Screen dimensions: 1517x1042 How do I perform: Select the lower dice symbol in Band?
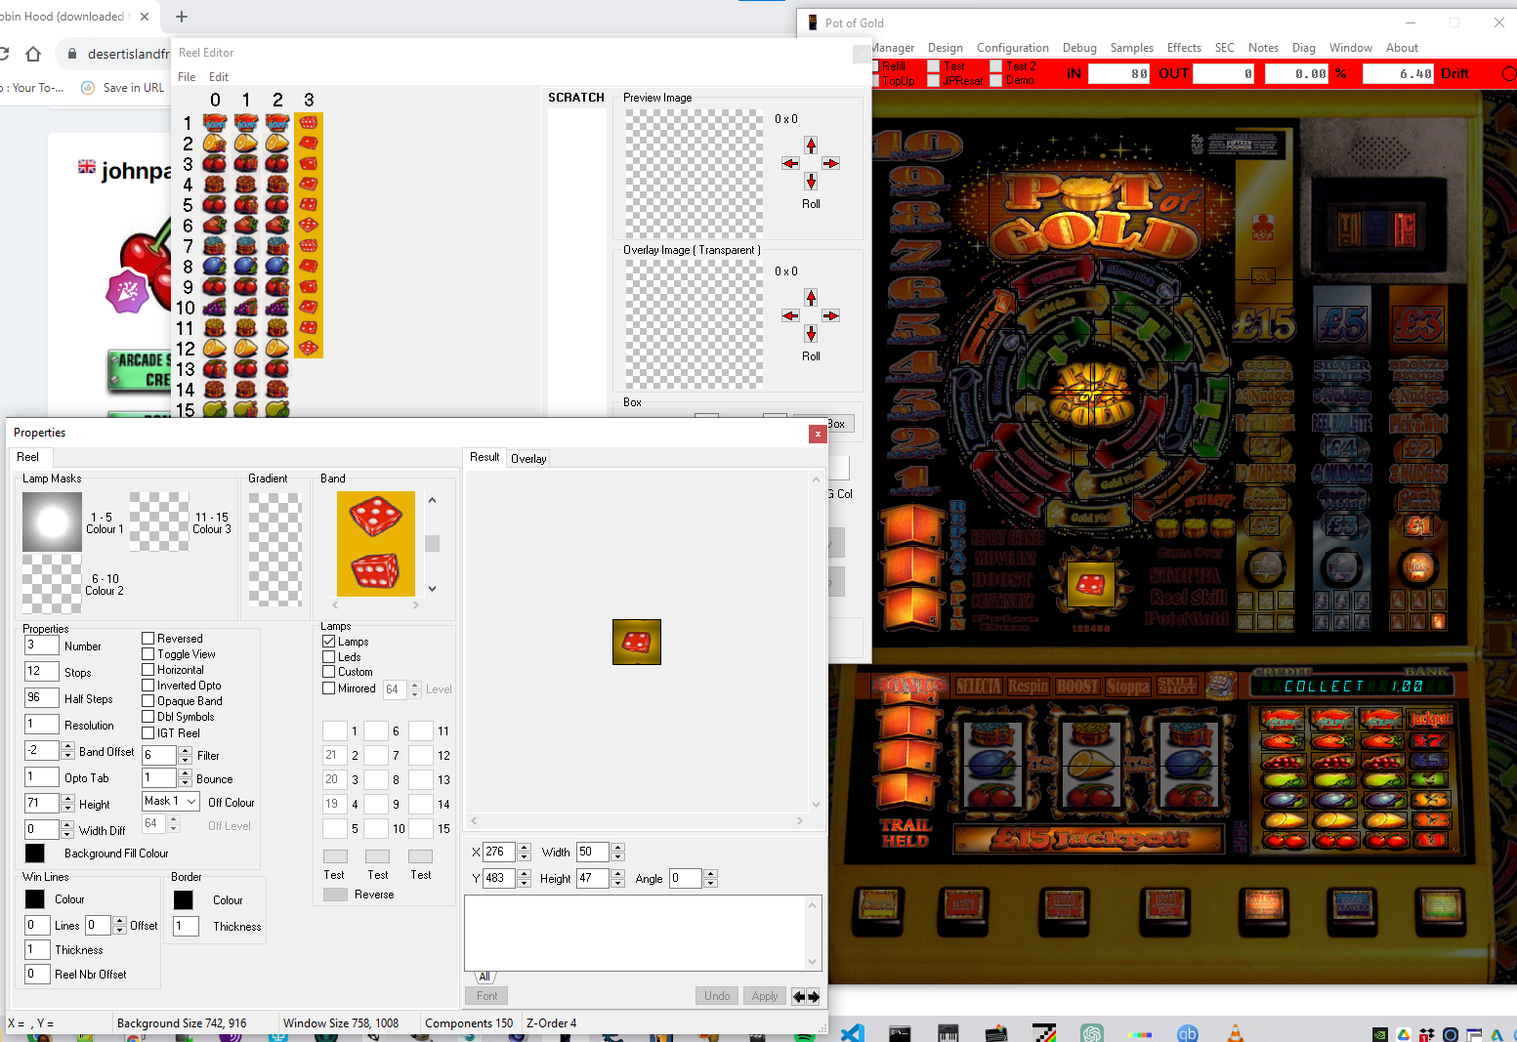376,570
